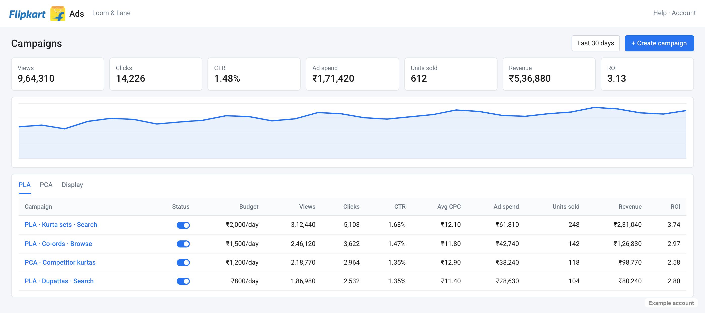Click the 1.63% CTR value
705x313 pixels.
(x=397, y=225)
